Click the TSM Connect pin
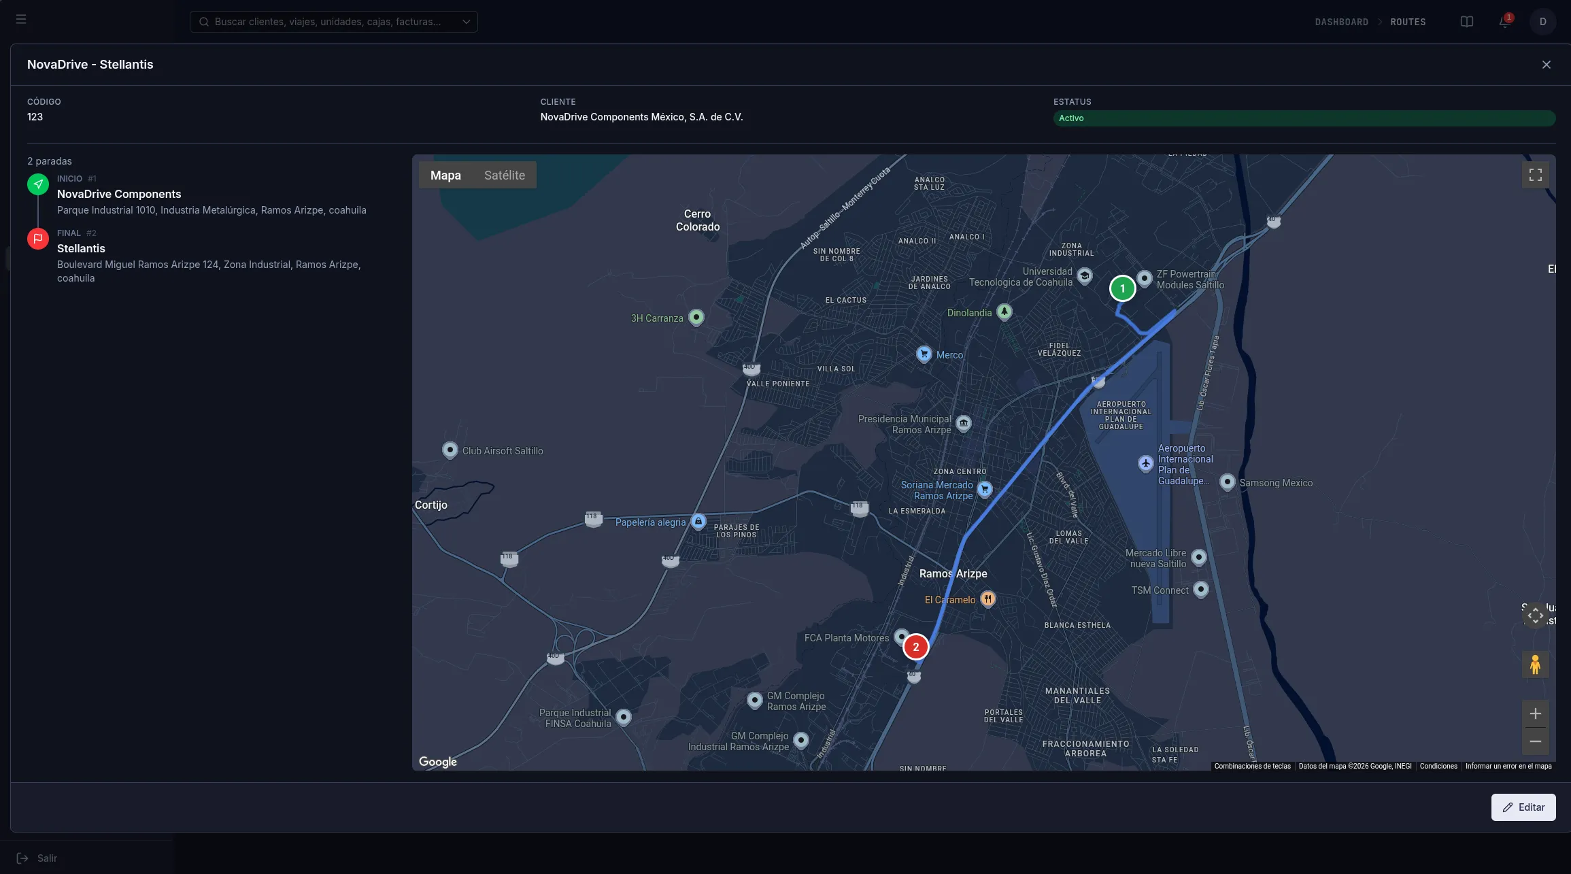Viewport: 1571px width, 874px height. coord(1200,590)
